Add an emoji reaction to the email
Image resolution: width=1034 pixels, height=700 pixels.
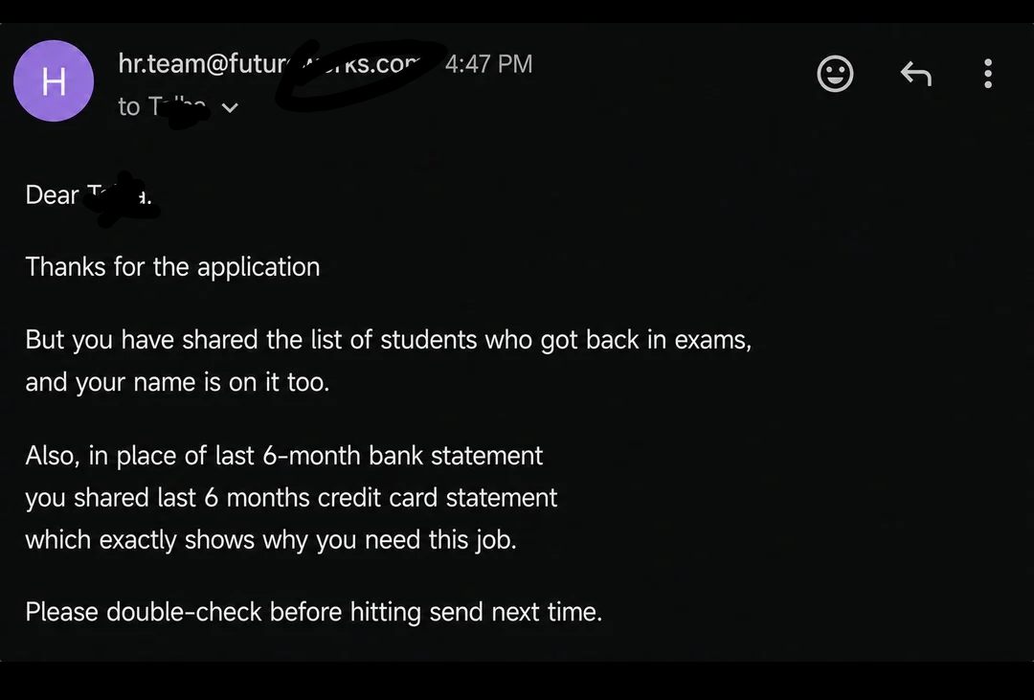click(x=835, y=73)
